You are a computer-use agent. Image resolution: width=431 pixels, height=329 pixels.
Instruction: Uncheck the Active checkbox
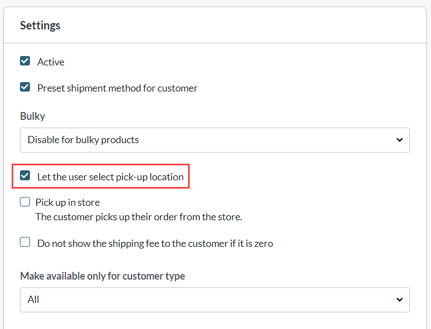25,61
